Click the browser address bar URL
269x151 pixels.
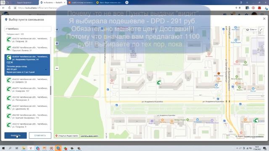[x=37, y=8]
